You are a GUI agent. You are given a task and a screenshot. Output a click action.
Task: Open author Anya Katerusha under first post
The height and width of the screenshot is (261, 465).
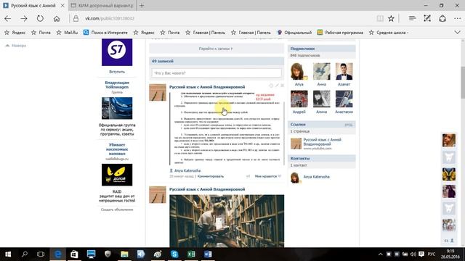pos(187,171)
